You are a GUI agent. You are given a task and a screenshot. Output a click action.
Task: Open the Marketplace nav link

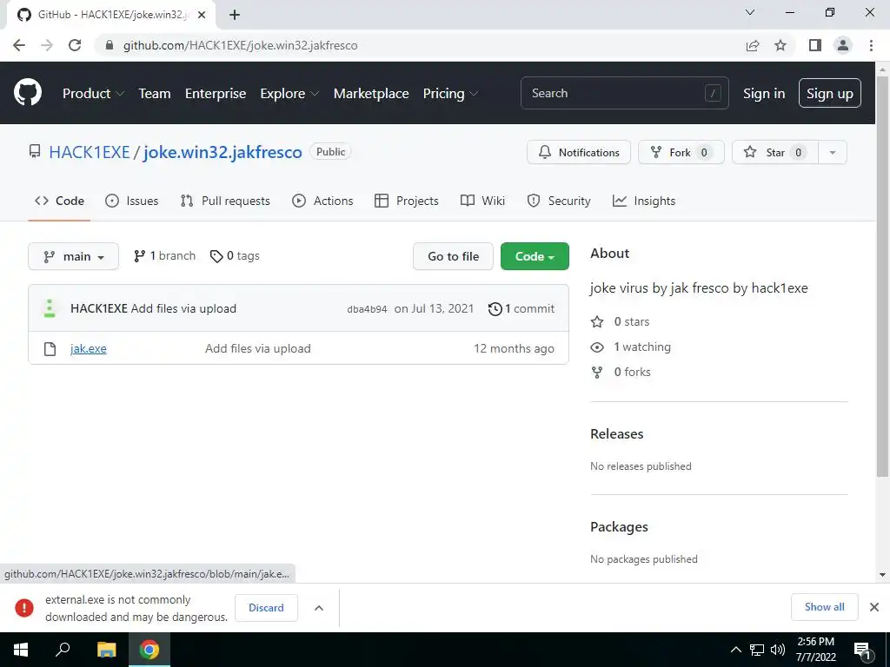370,93
